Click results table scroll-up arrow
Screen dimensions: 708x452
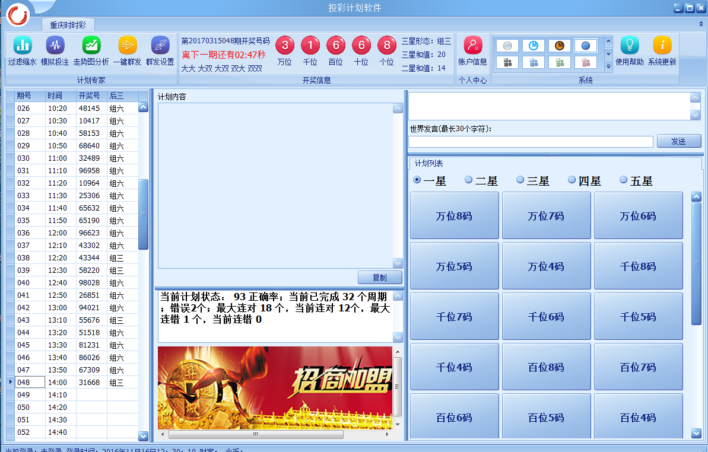pyautogui.click(x=143, y=107)
